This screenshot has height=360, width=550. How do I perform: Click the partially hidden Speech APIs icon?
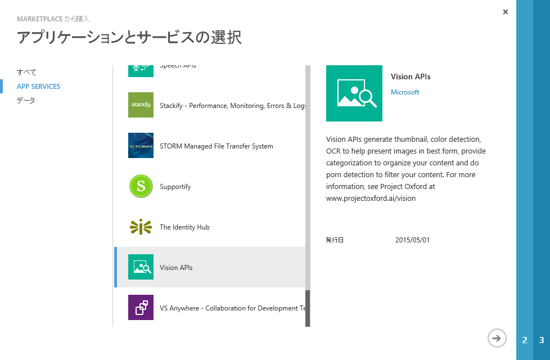coord(141,70)
